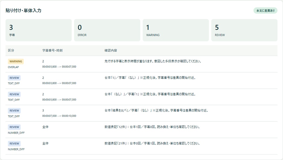Open the 数値表記「12件」 NUMBER_DIFF message
283x160 pixels.
(x=152, y=127)
